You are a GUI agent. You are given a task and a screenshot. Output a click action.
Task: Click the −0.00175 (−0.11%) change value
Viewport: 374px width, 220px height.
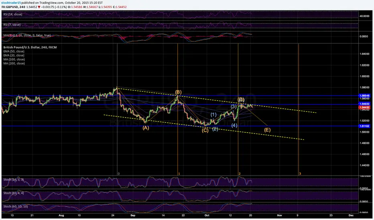(x=54, y=7)
